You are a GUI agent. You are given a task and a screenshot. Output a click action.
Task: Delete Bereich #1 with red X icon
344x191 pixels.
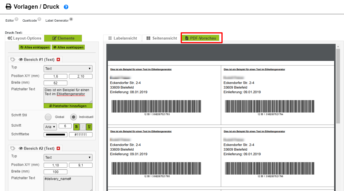click(58, 59)
